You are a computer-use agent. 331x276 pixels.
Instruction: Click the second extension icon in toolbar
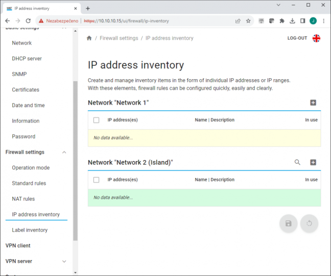(x=271, y=20)
